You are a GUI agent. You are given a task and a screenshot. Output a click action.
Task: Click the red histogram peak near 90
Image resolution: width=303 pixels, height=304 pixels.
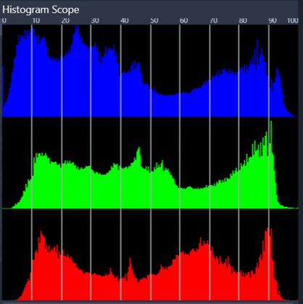[x=268, y=239]
